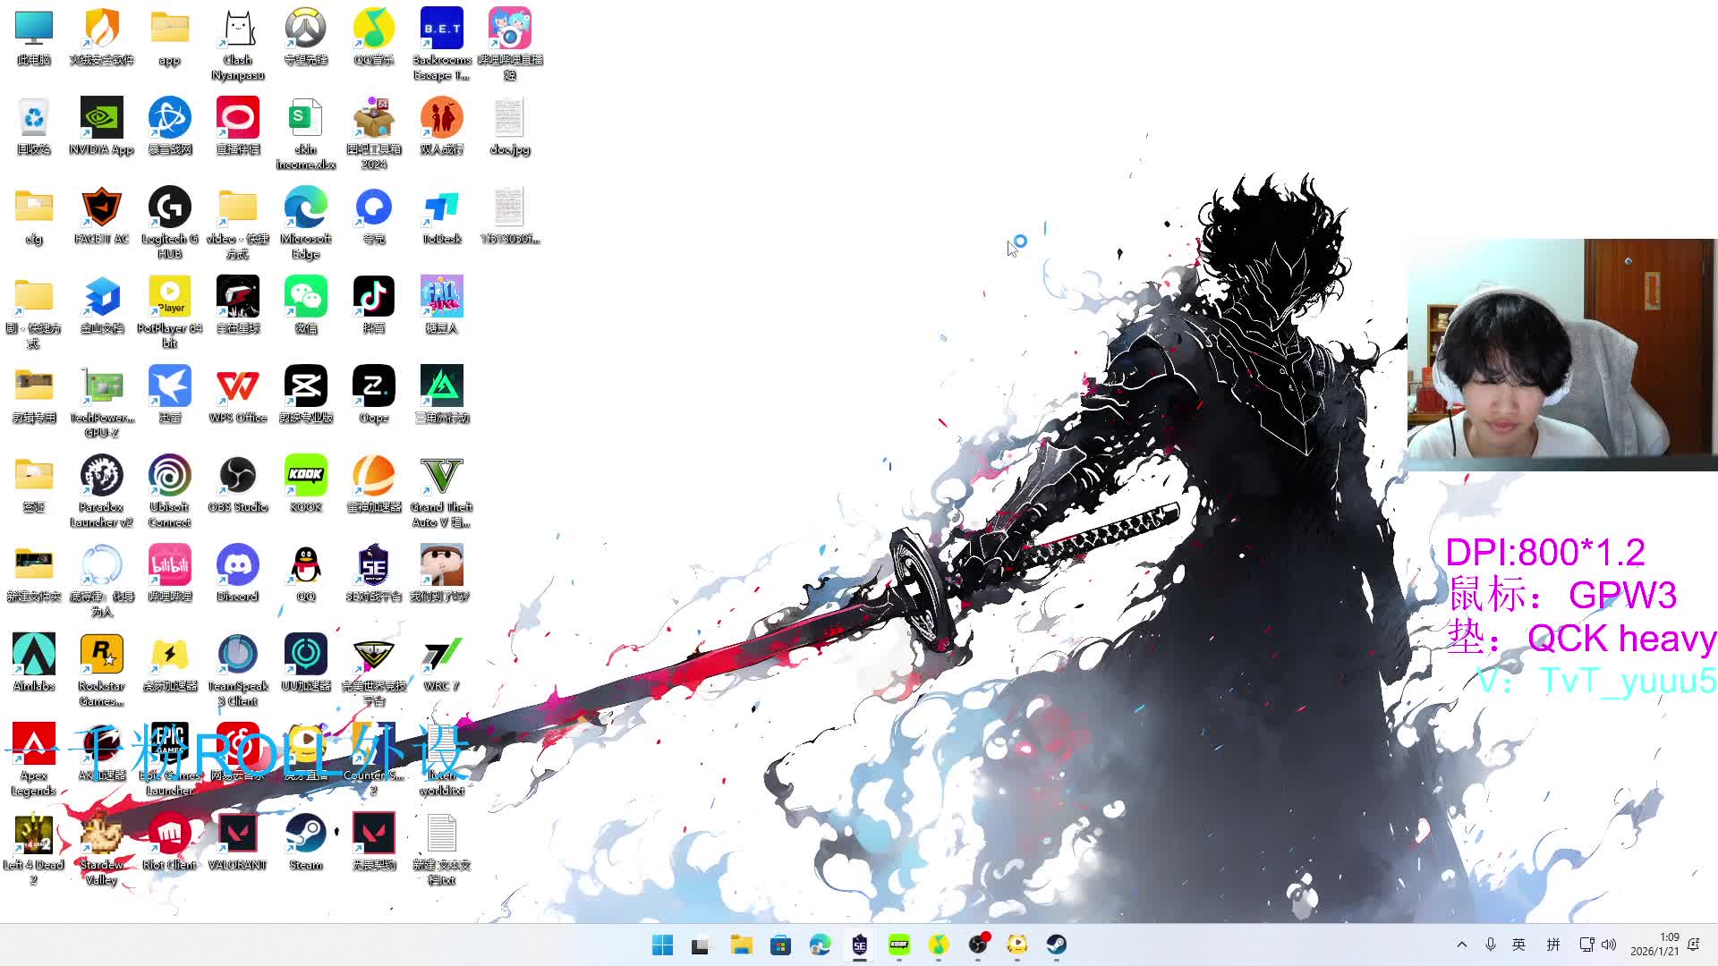This screenshot has height=966, width=1718.
Task: Launch Aimlabs from the desktop
Action: 34,656
